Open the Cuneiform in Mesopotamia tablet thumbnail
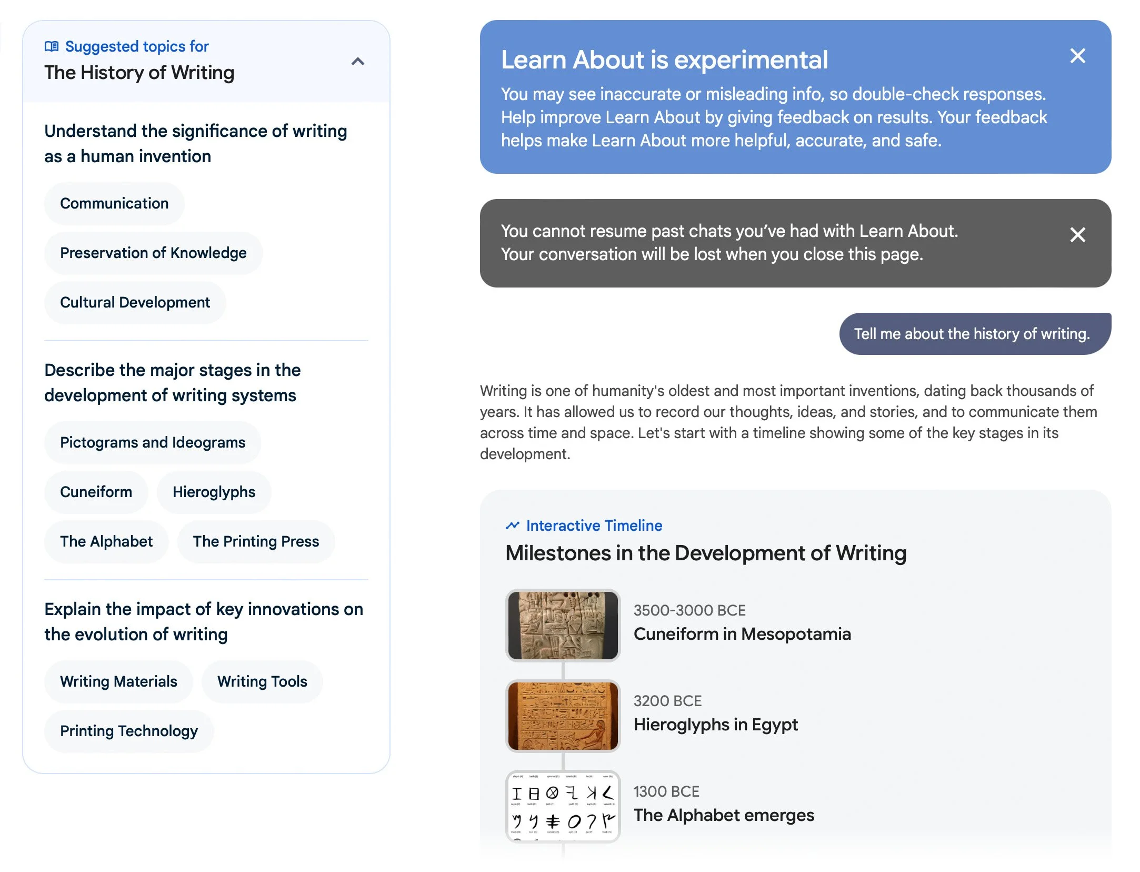Screen dimensions: 1140x872 coord(563,625)
